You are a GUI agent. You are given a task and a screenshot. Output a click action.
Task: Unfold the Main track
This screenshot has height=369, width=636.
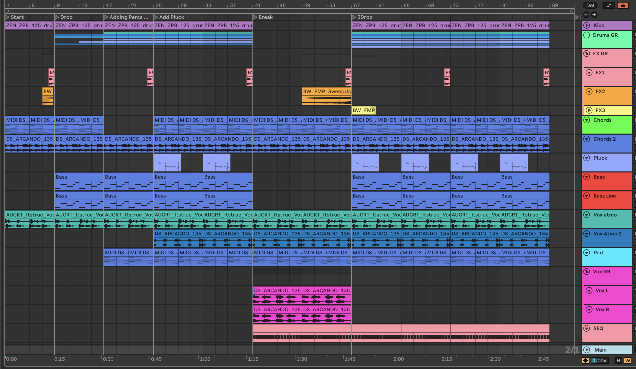coord(587,350)
